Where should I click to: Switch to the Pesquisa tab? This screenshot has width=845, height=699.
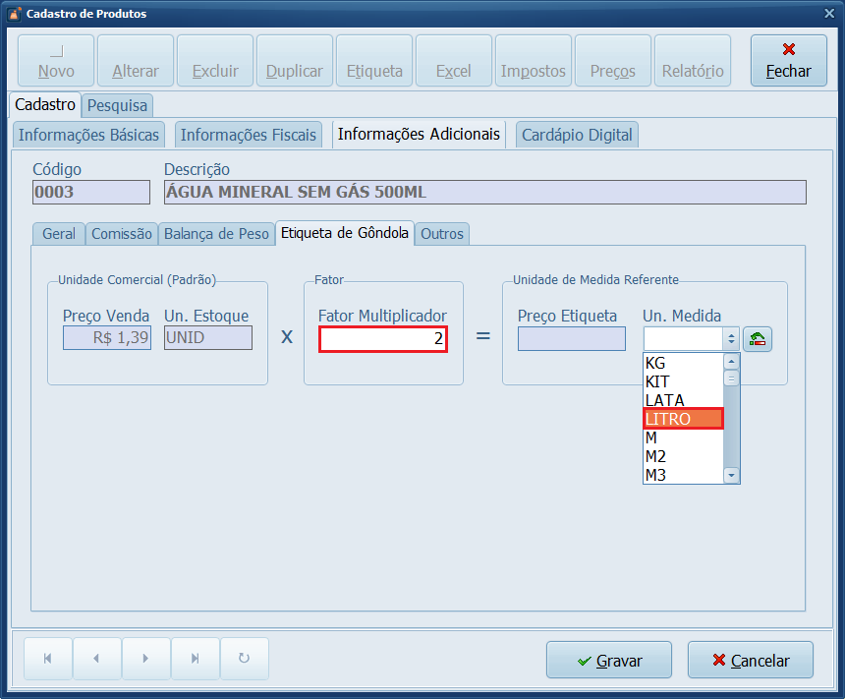(x=117, y=105)
